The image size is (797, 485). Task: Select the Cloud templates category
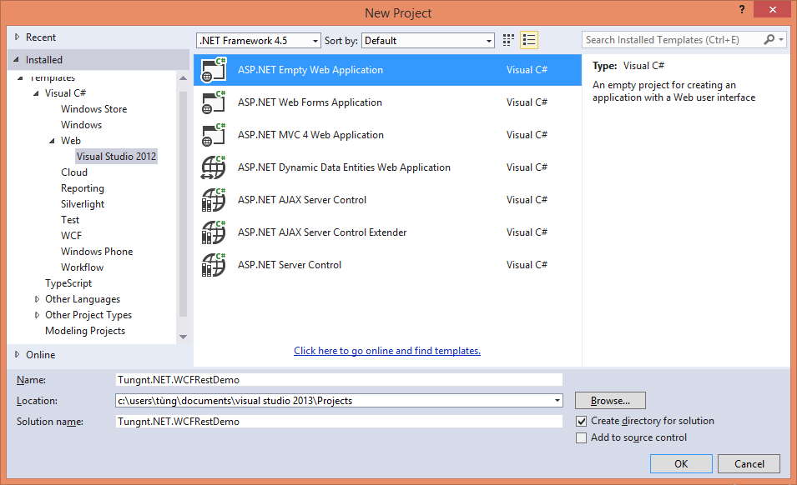click(x=74, y=172)
